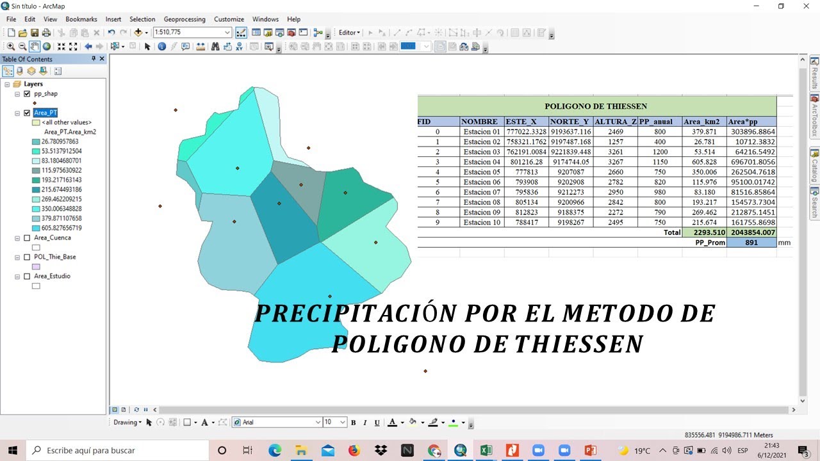Open Excel from the taskbar
The width and height of the screenshot is (820, 461).
point(486,451)
